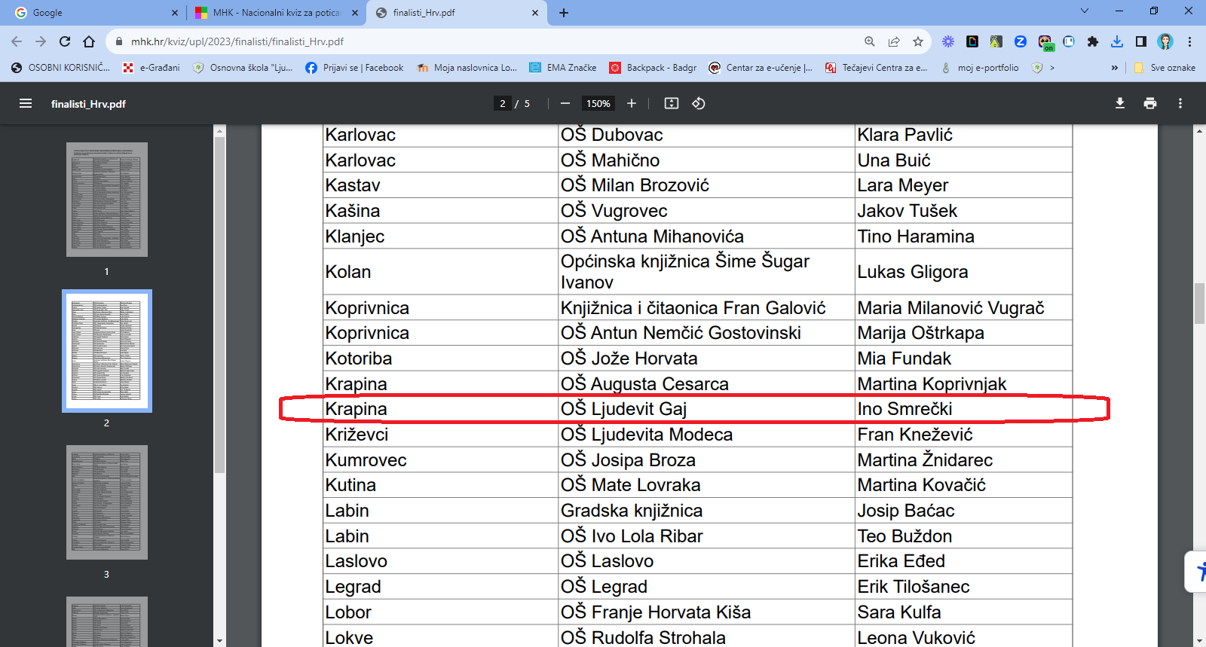Open EMA Značke bookmark
This screenshot has width=1206, height=647.
coord(563,68)
